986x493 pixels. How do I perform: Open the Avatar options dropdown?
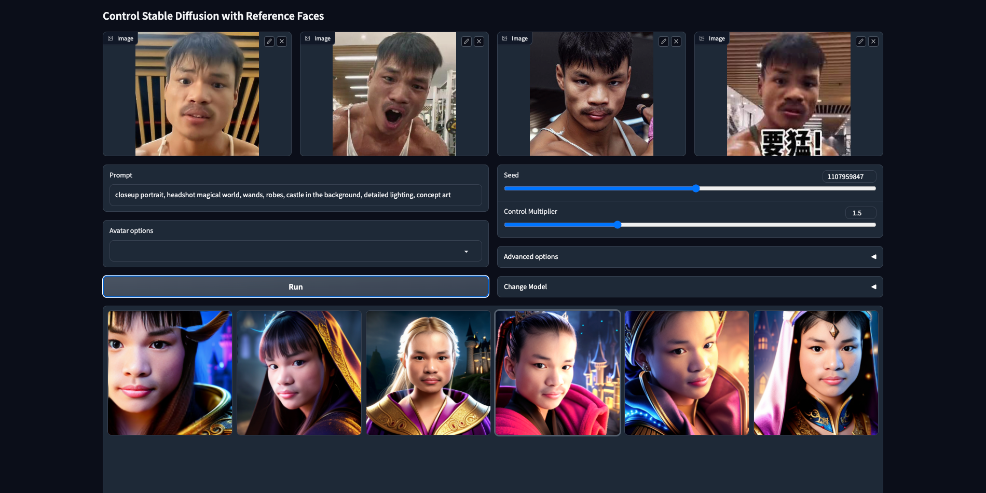(296, 251)
